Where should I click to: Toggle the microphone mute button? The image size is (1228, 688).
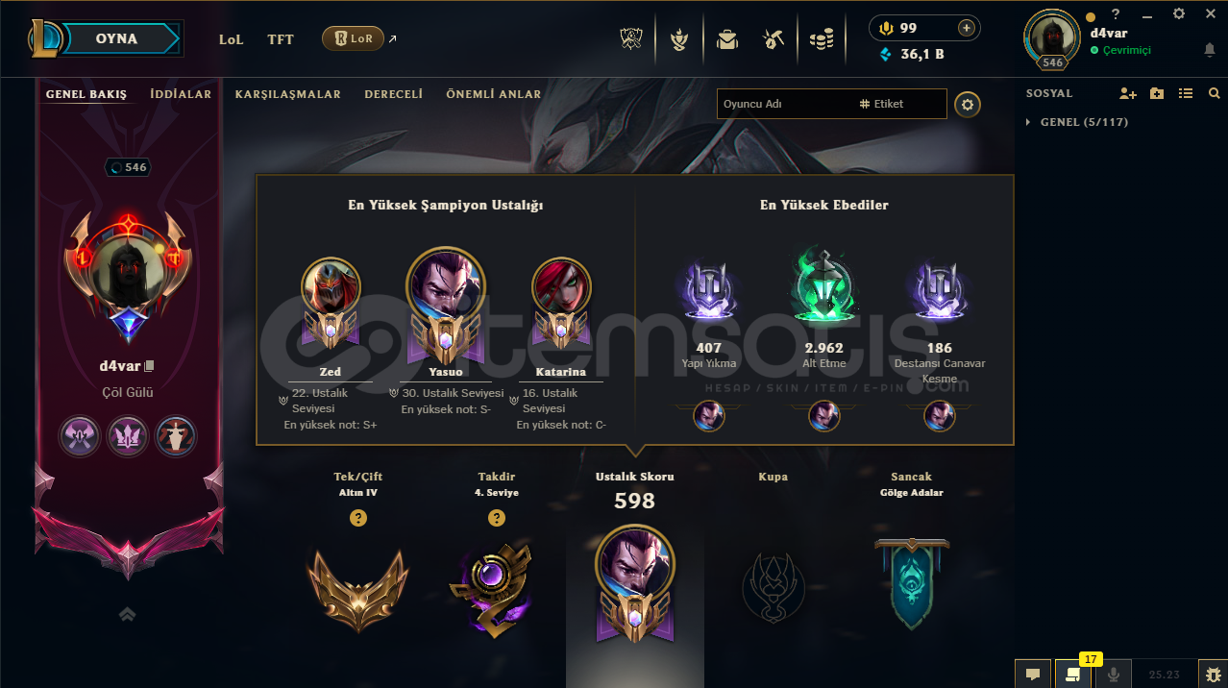[1114, 675]
